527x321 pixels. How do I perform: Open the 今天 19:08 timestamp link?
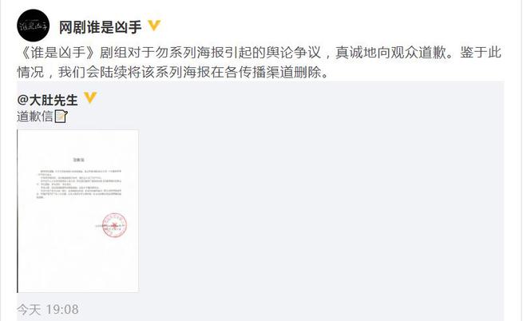pos(48,309)
